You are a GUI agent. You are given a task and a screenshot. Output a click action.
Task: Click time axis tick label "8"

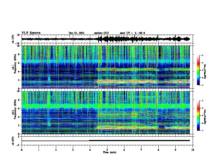[158, 150]
